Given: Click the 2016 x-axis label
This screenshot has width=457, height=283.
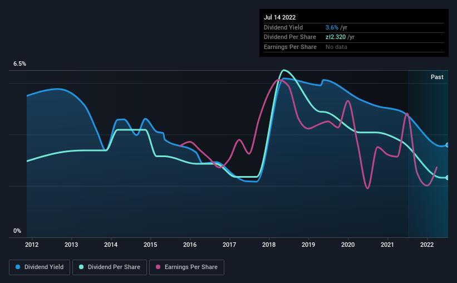Looking at the screenshot, I should pos(190,245).
